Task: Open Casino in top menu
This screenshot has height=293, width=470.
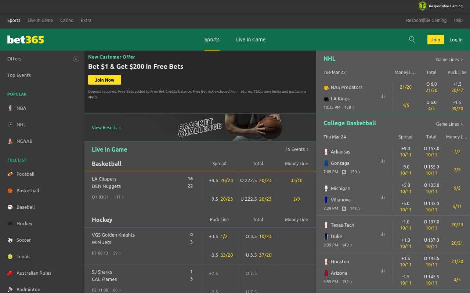Action: pyautogui.click(x=67, y=20)
